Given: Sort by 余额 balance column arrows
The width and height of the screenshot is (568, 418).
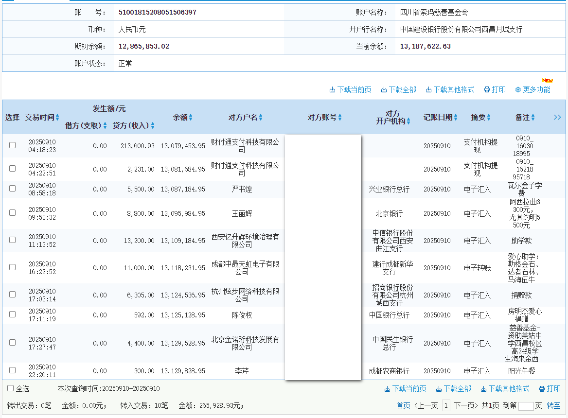Looking at the screenshot, I should point(191,117).
